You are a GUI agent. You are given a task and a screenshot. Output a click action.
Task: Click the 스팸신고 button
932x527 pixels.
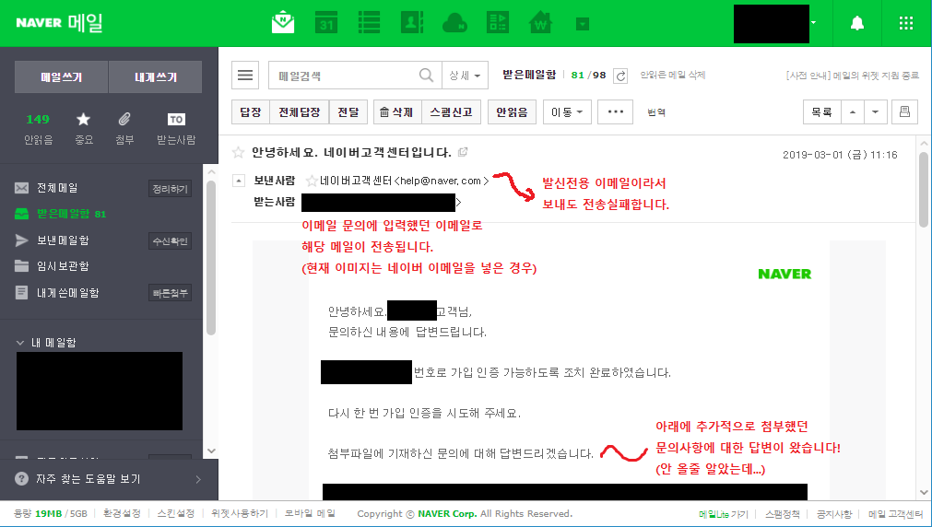[x=451, y=111]
